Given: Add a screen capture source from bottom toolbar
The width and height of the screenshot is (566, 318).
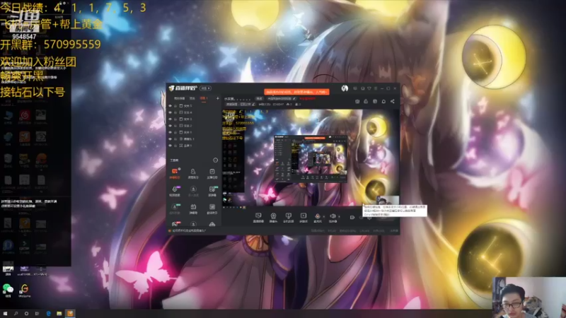Looking at the screenshot, I should tap(258, 218).
